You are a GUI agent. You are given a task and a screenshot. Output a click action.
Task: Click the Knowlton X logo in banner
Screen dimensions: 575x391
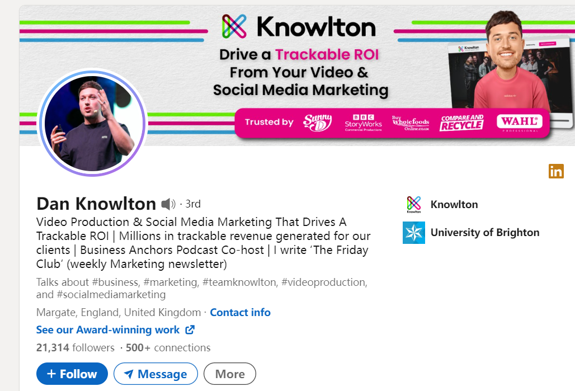(234, 26)
